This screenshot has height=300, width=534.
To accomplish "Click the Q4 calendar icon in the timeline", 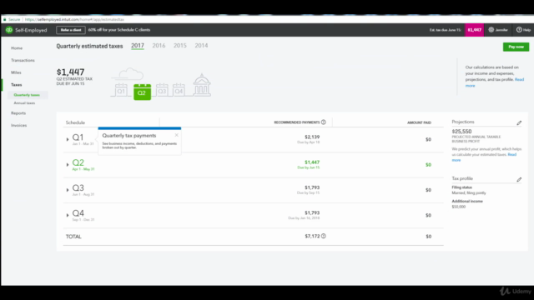I will (x=179, y=90).
